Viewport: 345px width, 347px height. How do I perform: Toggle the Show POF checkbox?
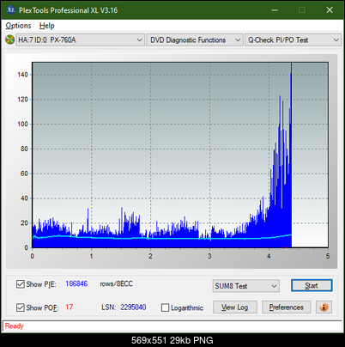[21, 307]
